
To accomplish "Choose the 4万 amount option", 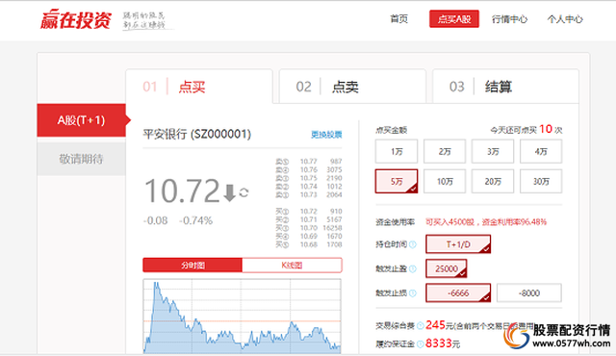I will click(541, 151).
